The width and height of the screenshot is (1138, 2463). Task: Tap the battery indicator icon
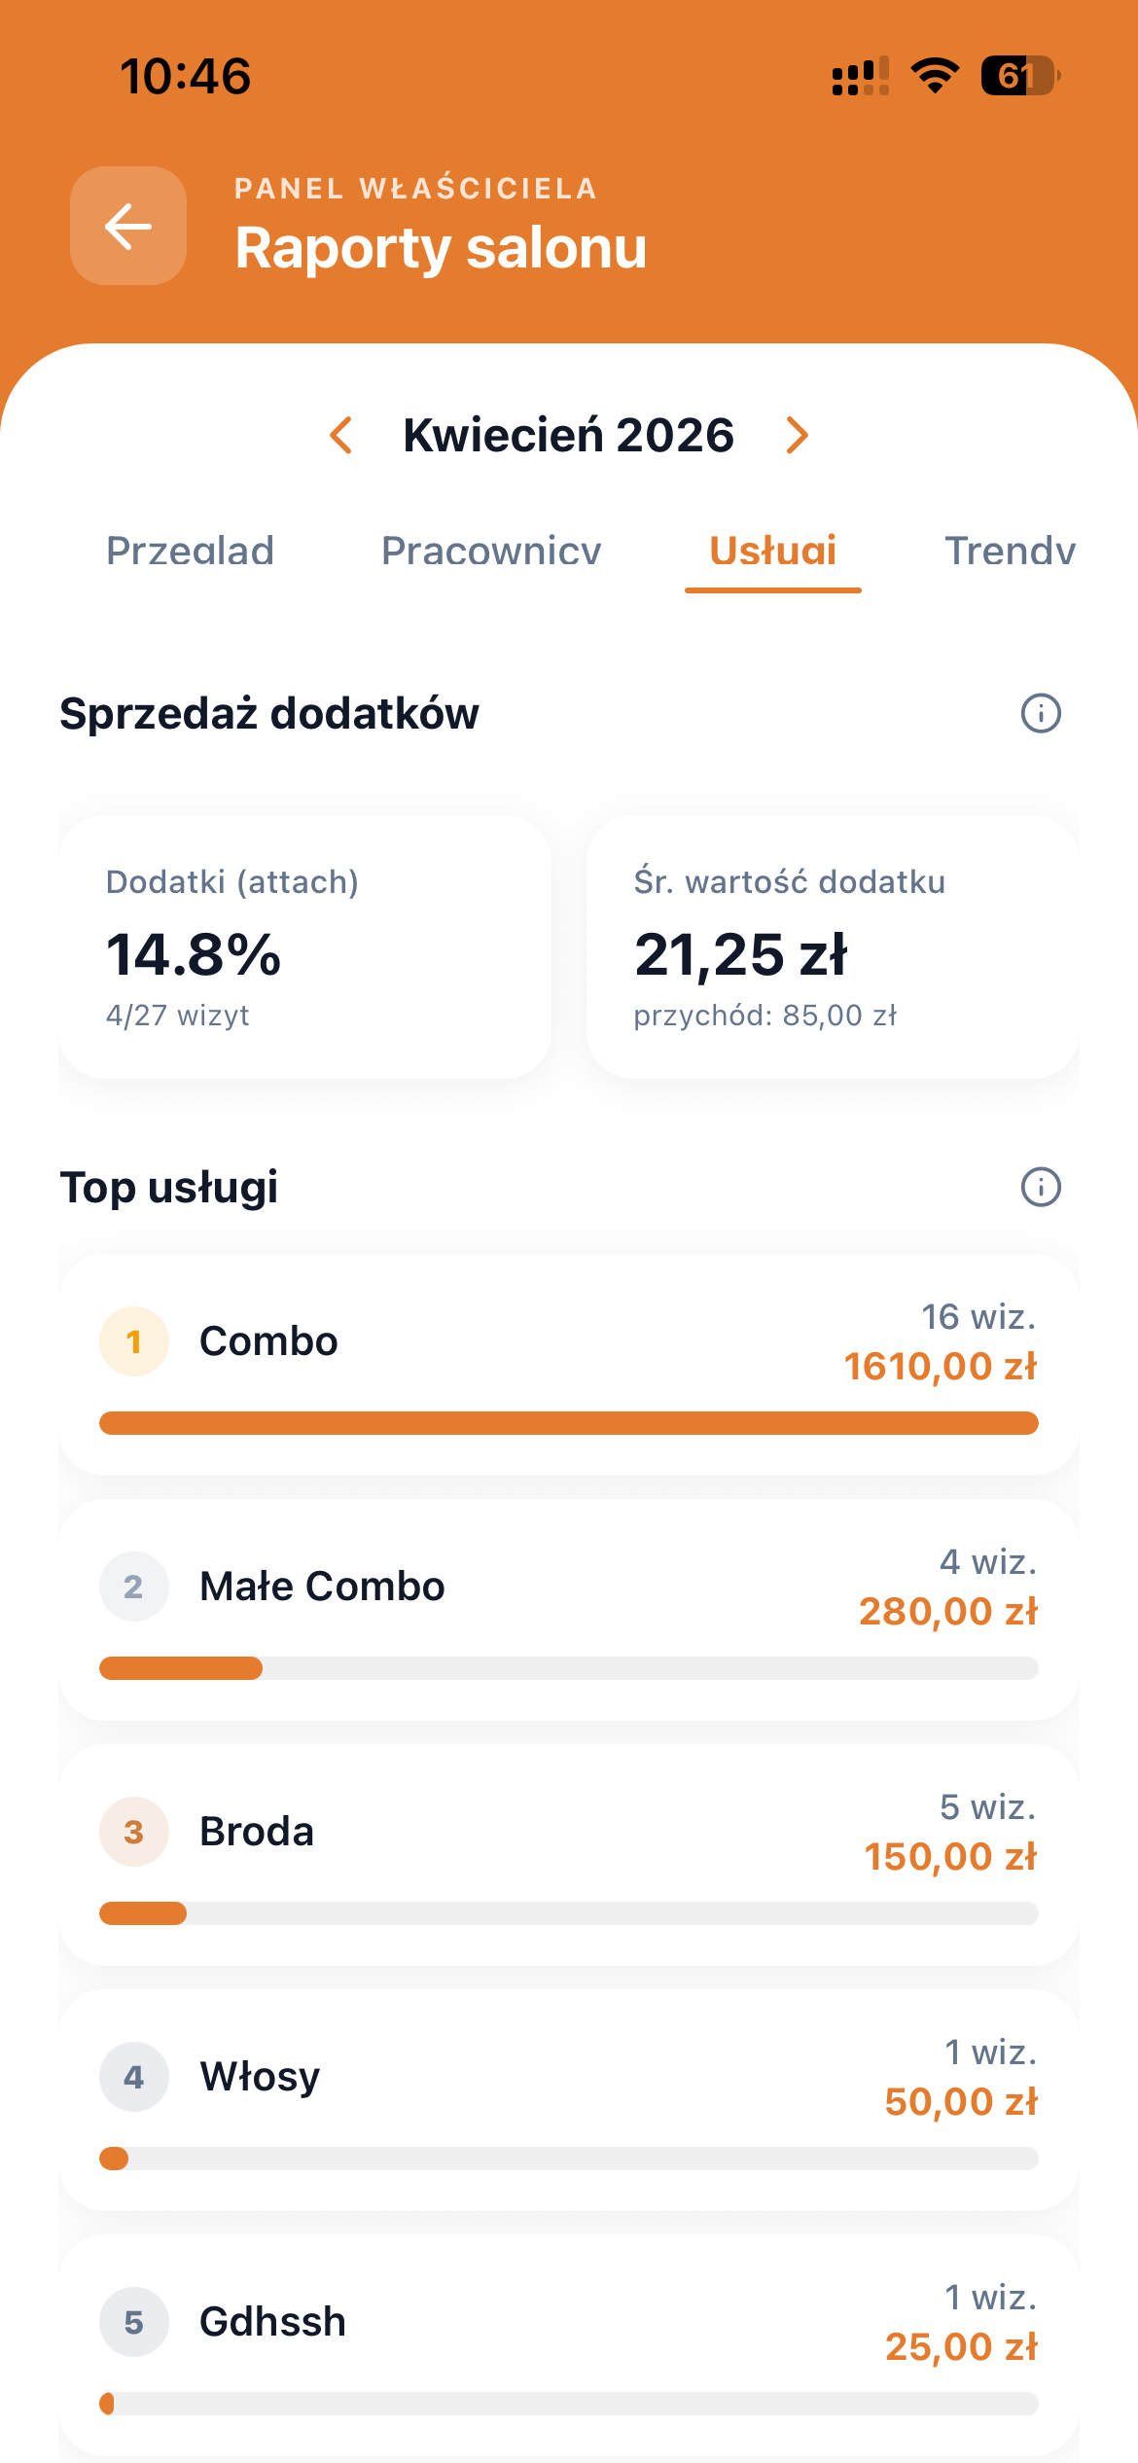pos(1019,76)
